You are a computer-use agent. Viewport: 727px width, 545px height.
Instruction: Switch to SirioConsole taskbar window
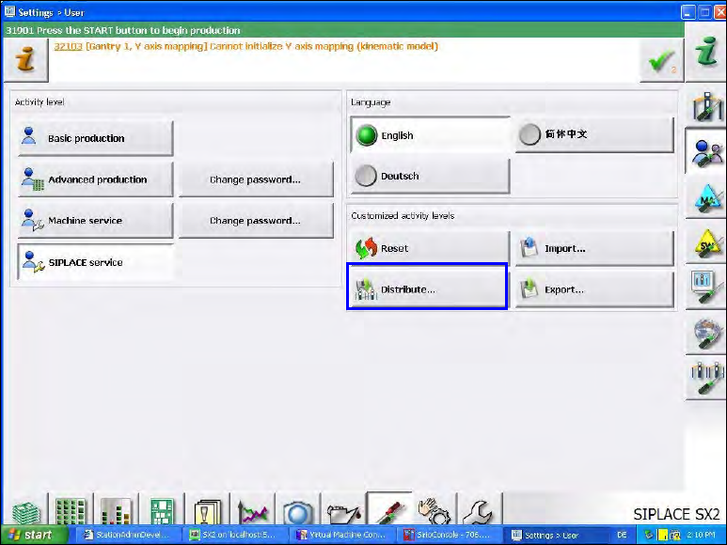[449, 535]
